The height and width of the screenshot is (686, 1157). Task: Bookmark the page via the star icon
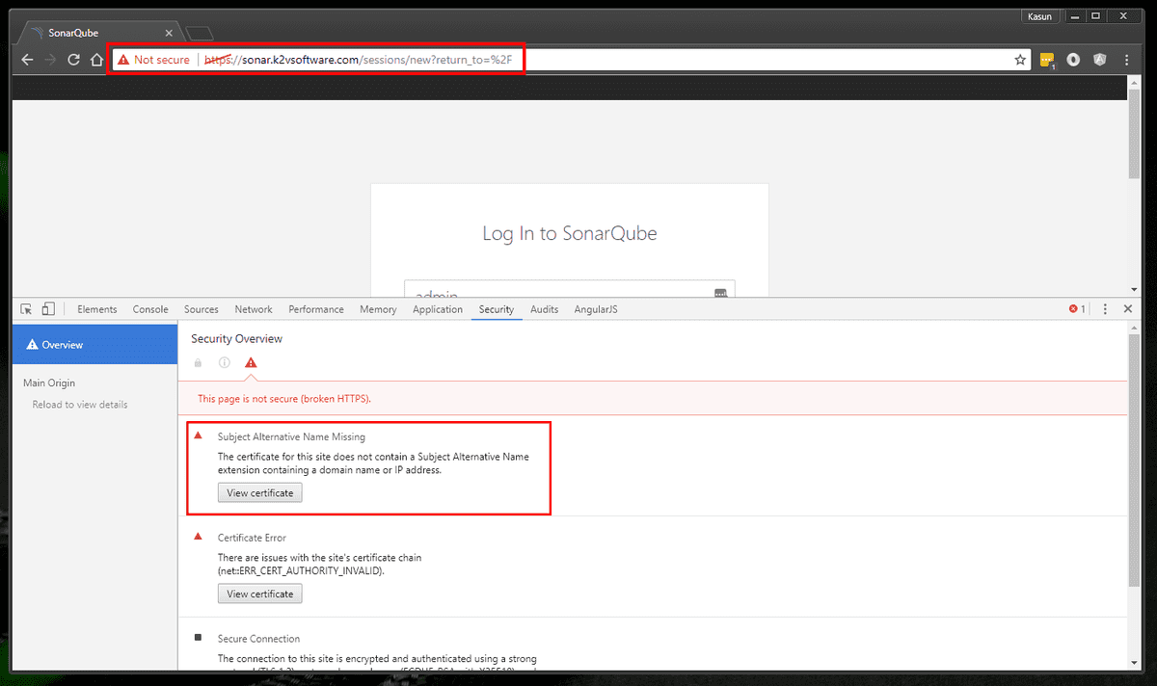pyautogui.click(x=1020, y=59)
